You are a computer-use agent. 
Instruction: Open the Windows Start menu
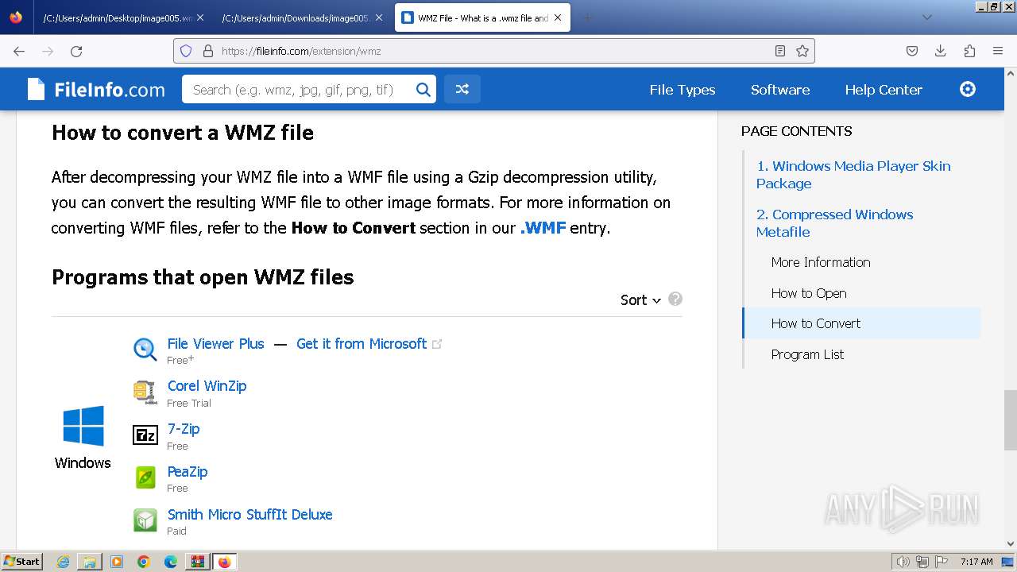[21, 562]
